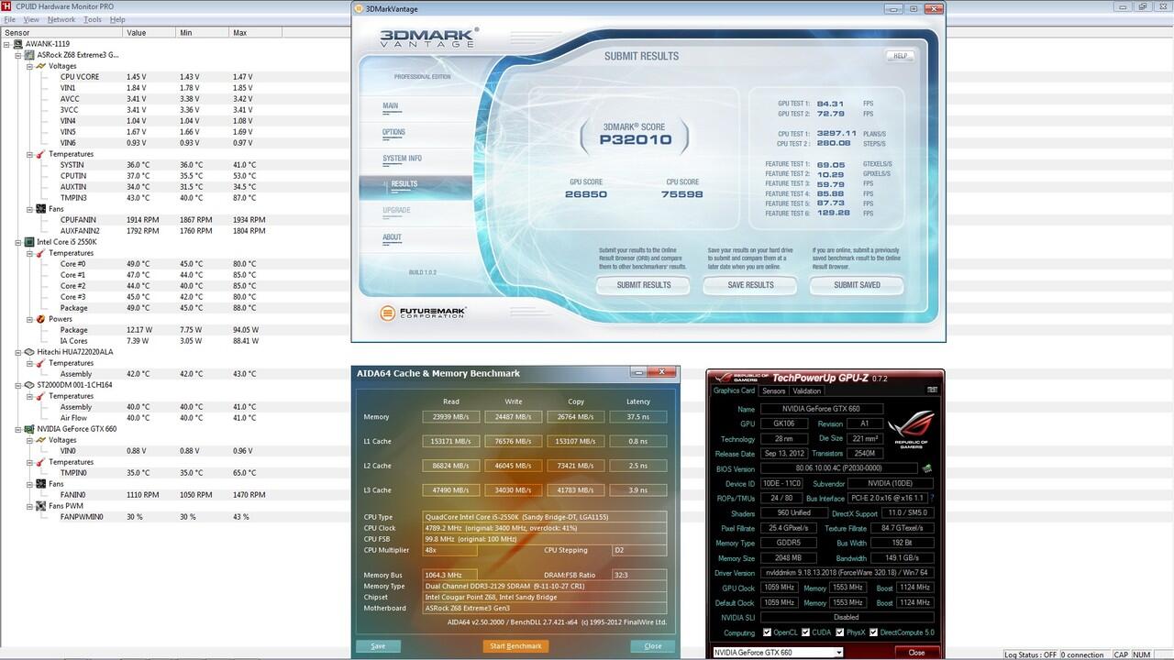
Task: Click the NVIDIA GeForce graphics card icon
Action: point(29,429)
